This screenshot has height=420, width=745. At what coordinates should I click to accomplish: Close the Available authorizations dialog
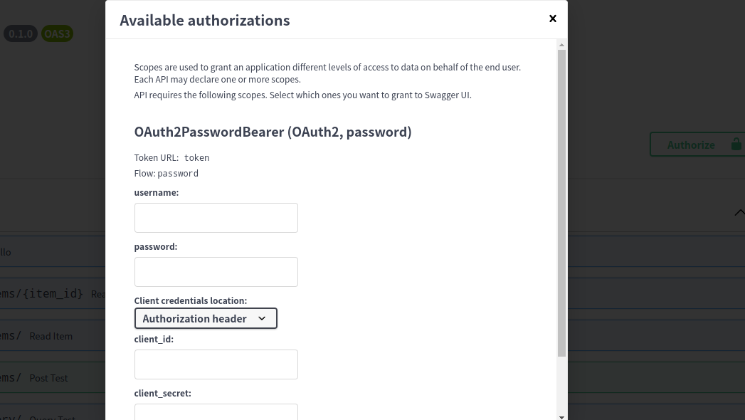553,19
